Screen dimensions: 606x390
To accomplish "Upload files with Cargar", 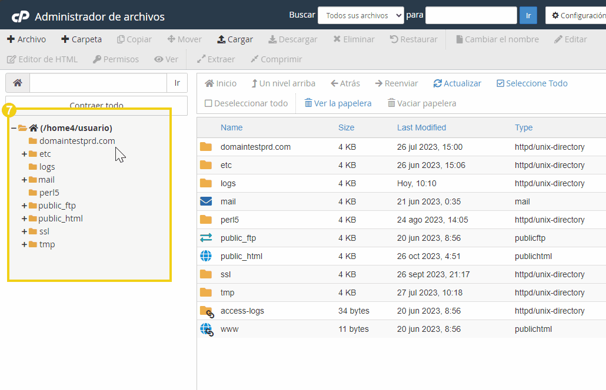I will click(235, 39).
